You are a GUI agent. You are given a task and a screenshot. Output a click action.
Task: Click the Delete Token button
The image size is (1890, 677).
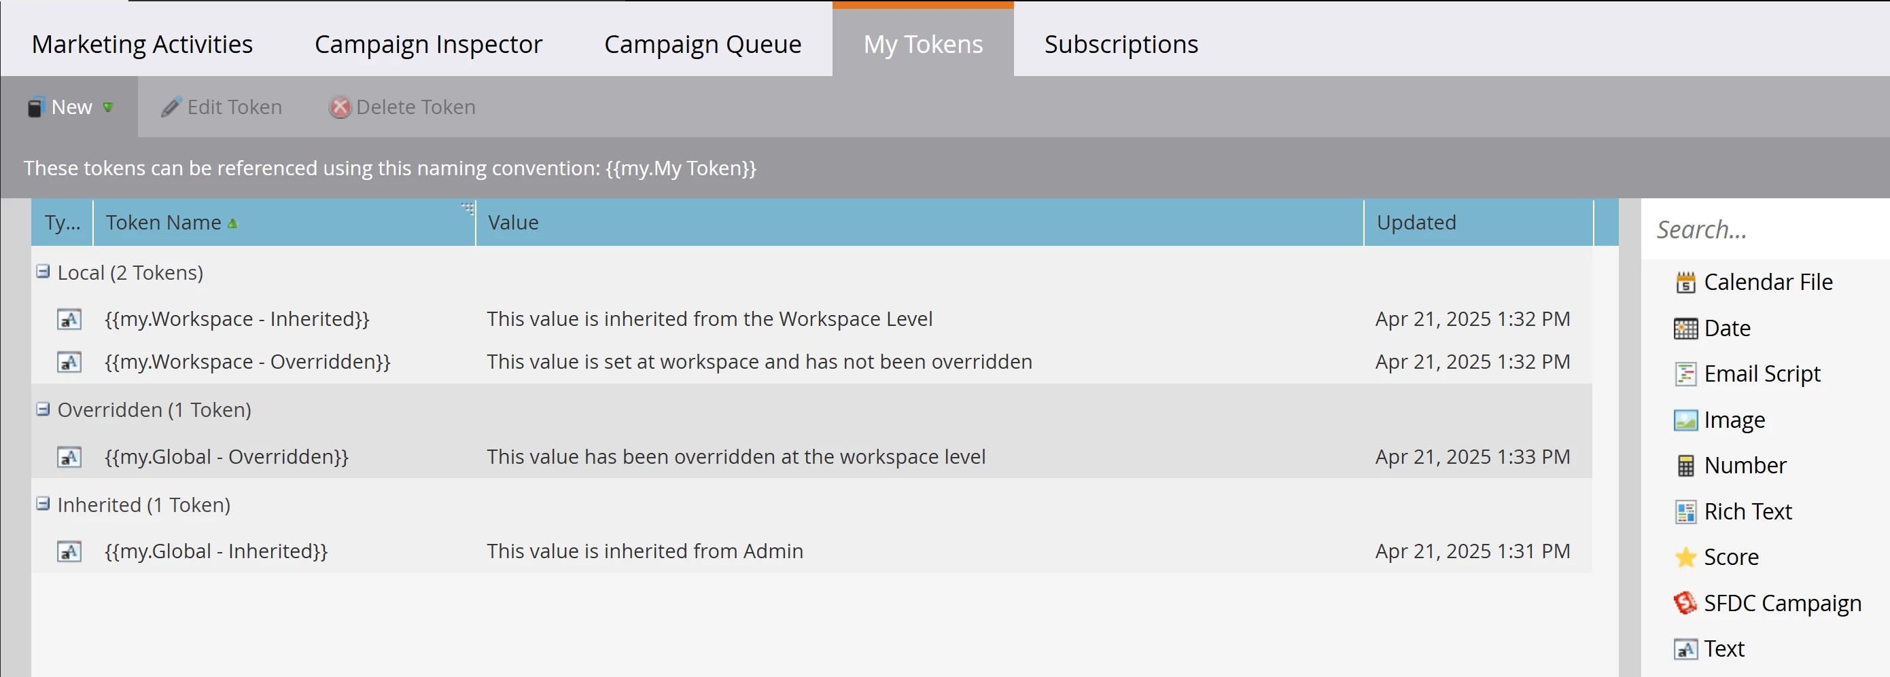click(x=402, y=107)
